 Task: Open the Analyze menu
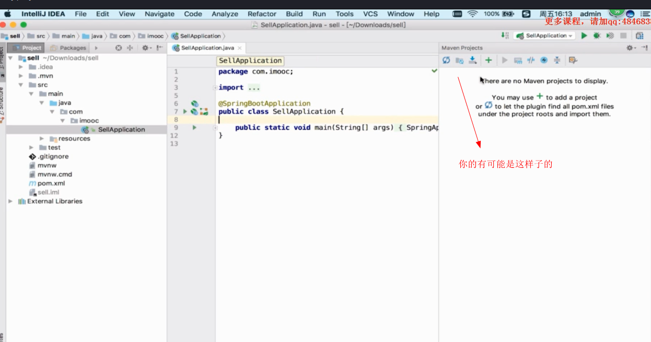tap(225, 14)
